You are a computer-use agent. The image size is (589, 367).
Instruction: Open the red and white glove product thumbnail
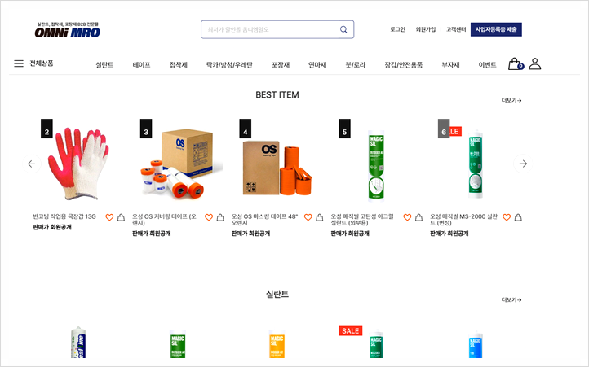(x=78, y=163)
